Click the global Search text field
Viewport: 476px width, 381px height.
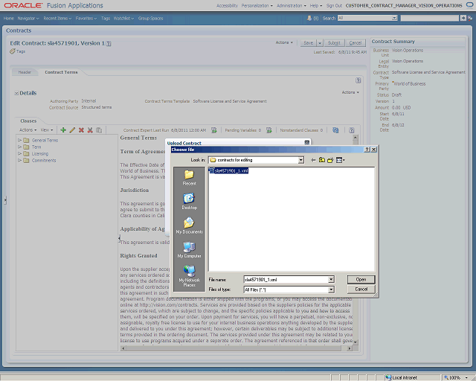click(x=430, y=18)
